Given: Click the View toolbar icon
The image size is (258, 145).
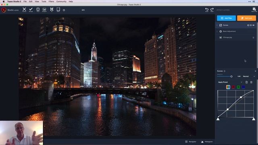Looking at the screenshot, I should (x=38, y=9).
